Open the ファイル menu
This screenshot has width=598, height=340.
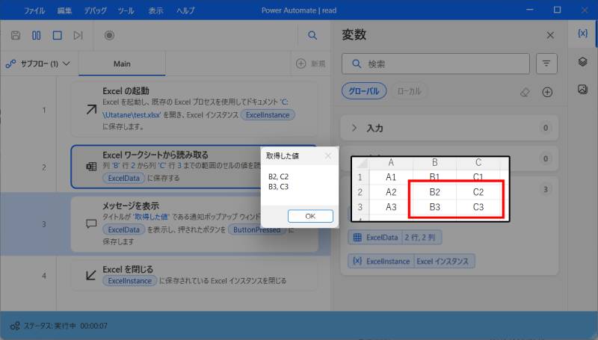tap(34, 10)
